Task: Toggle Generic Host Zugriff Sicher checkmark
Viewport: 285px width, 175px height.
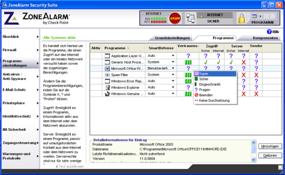Action: pos(206,62)
